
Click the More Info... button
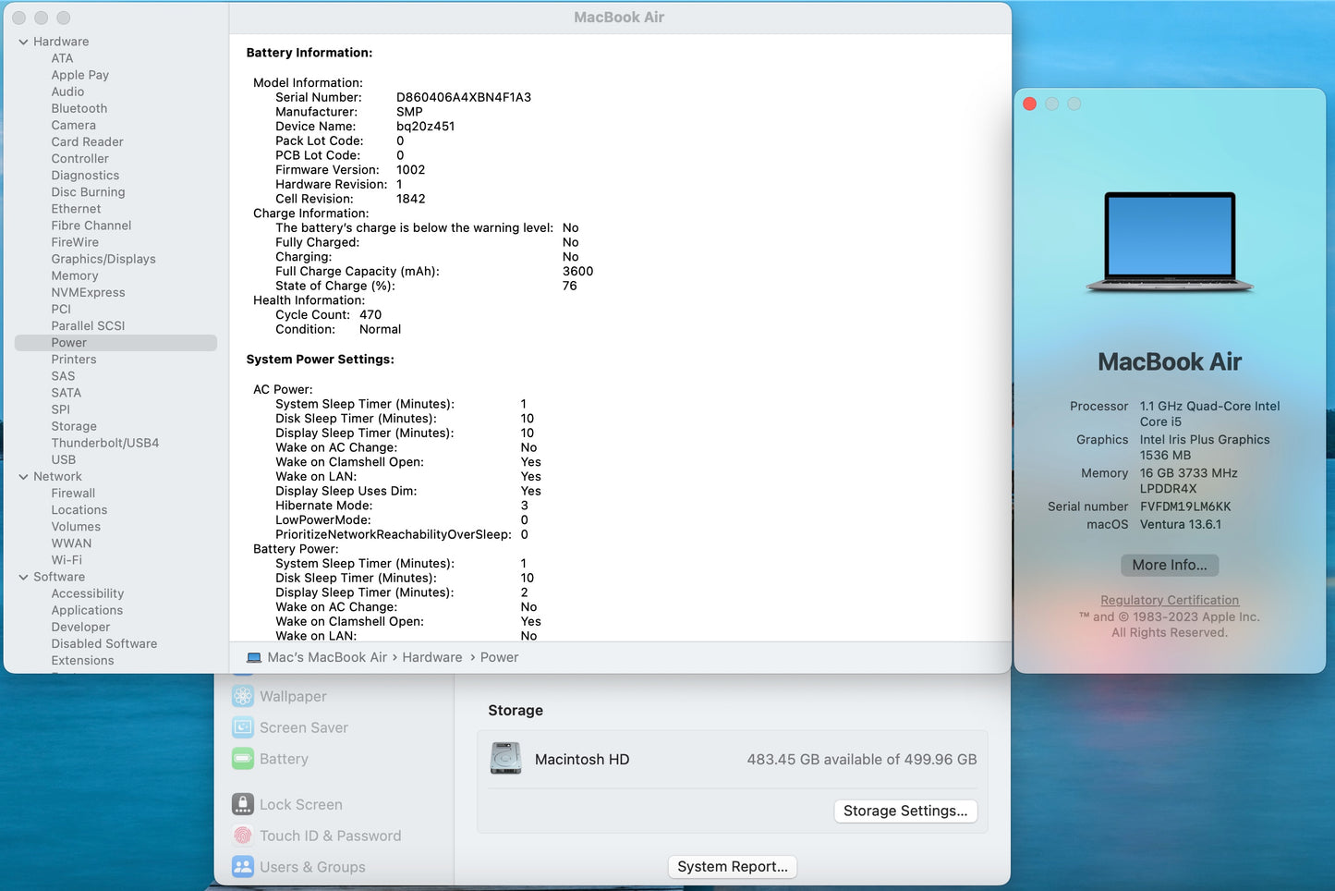click(x=1170, y=565)
